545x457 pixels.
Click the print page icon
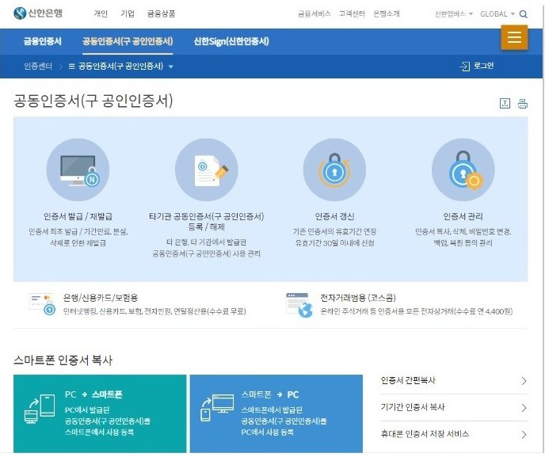point(522,103)
